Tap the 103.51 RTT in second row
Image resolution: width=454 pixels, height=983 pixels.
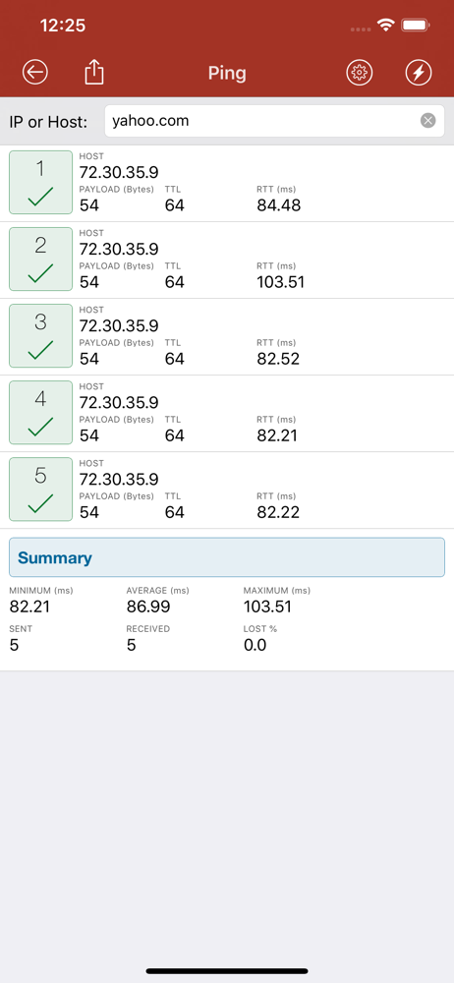pyautogui.click(x=281, y=282)
